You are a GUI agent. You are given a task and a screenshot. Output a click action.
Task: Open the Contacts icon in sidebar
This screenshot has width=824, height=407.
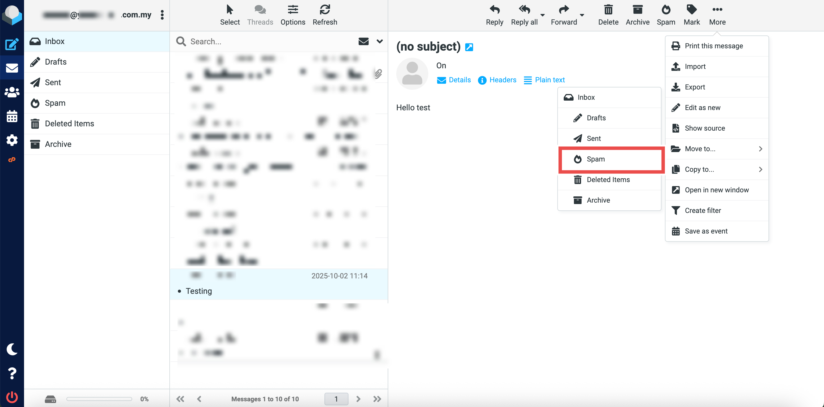[12, 92]
